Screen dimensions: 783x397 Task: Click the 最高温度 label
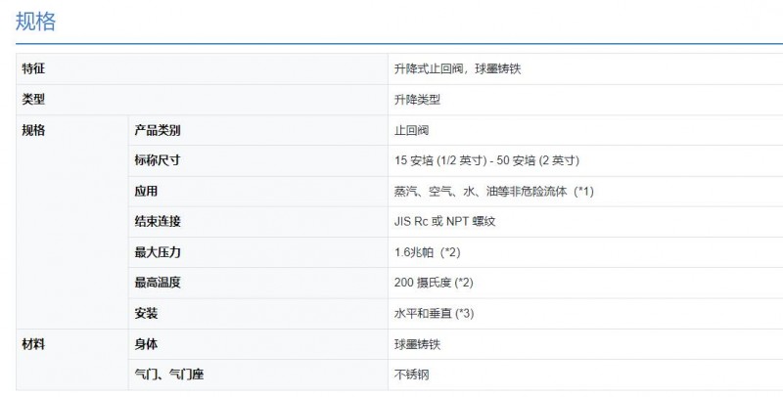(158, 283)
